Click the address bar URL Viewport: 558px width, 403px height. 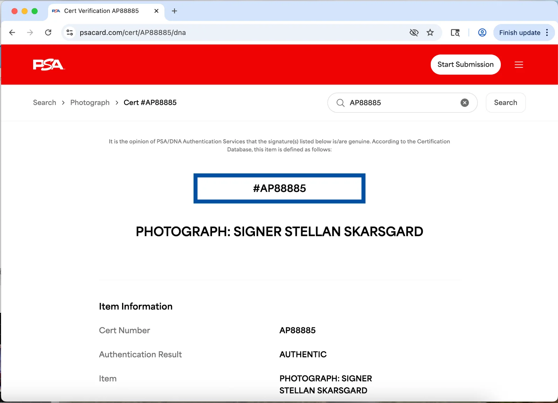pyautogui.click(x=133, y=32)
